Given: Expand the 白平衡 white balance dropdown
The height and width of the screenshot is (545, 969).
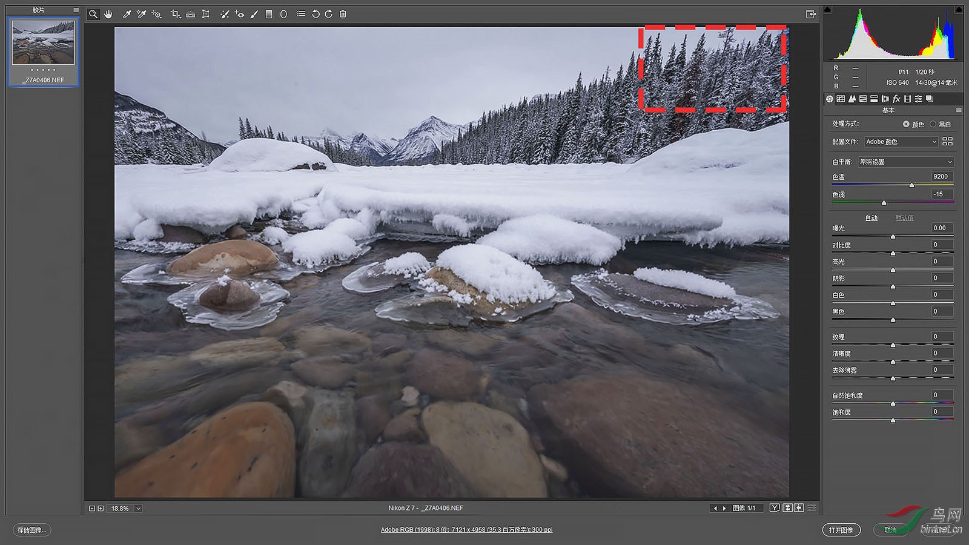Looking at the screenshot, I should coord(905,162).
